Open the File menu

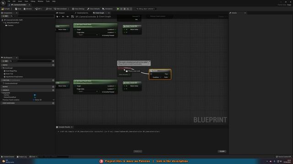tap(9, 1)
